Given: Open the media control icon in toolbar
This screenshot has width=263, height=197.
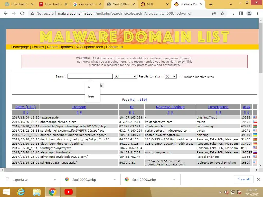Looking at the screenshot, I should pyautogui.click(x=232, y=13).
